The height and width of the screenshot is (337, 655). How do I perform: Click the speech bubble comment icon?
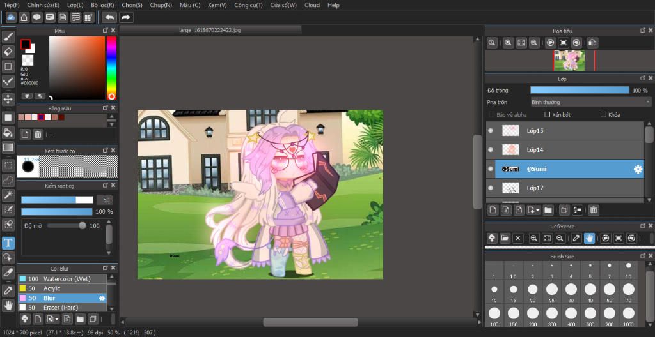36,17
